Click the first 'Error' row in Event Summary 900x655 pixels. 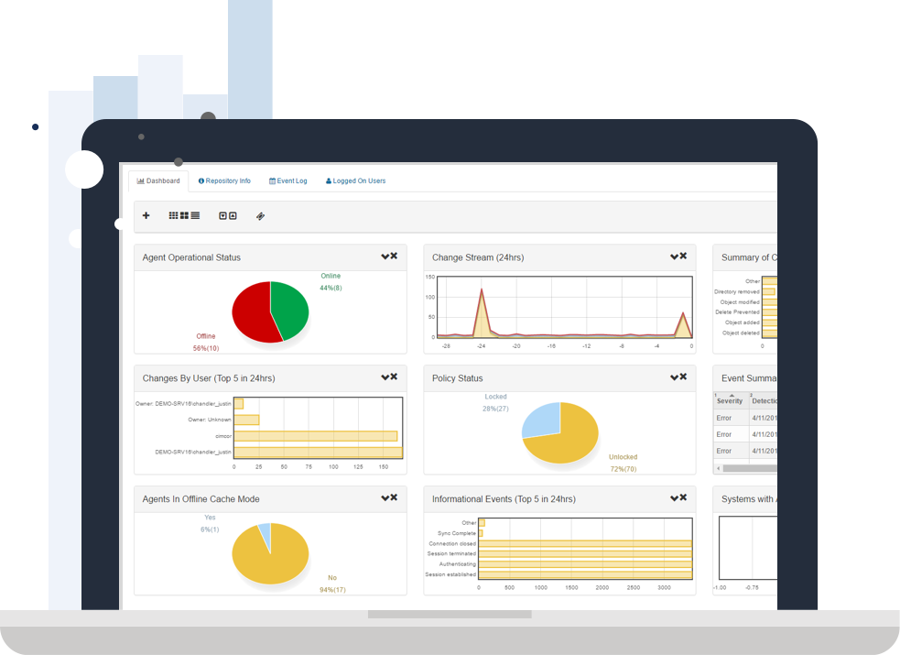pyautogui.click(x=745, y=418)
